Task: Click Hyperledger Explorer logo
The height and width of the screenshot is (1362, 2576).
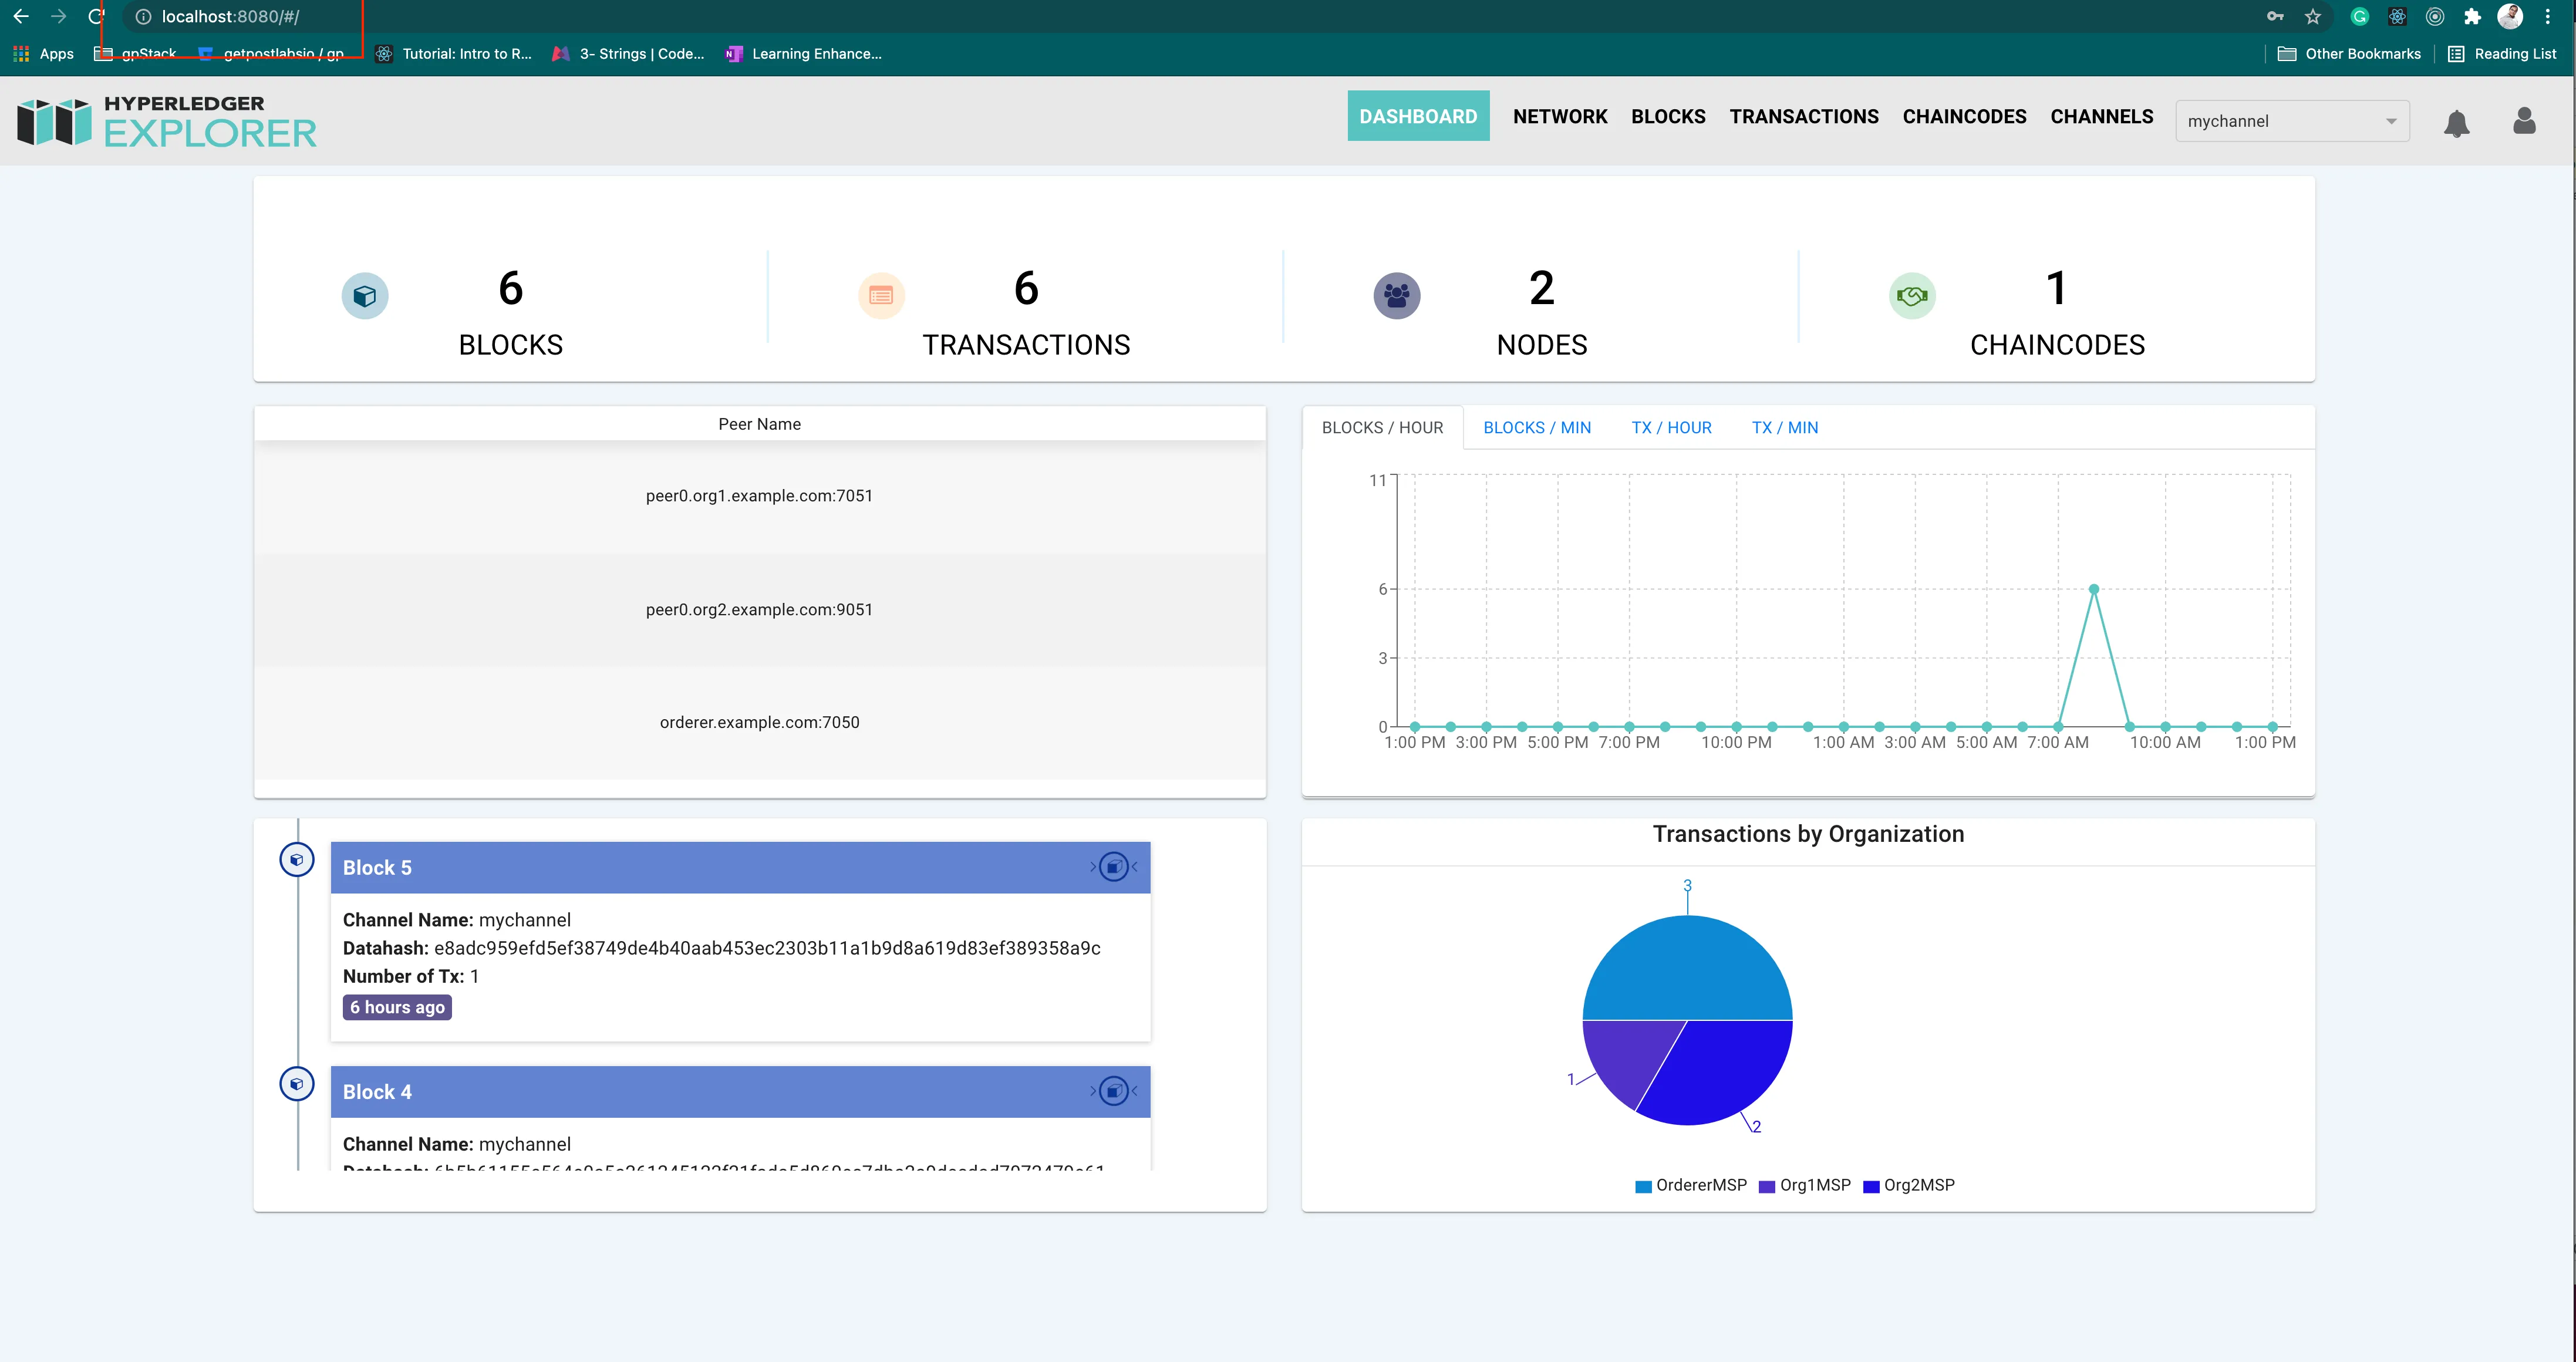Action: click(167, 122)
